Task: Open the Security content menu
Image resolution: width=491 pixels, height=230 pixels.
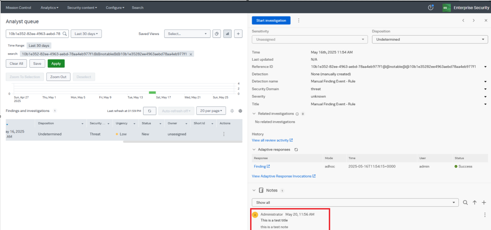Action: pyautogui.click(x=82, y=8)
